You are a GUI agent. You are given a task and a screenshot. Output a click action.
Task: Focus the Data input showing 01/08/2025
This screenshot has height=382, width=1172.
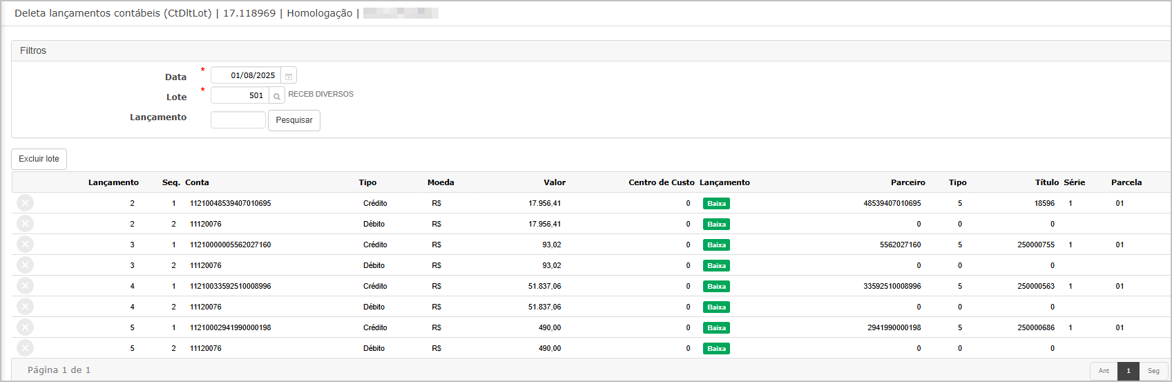pyautogui.click(x=245, y=75)
